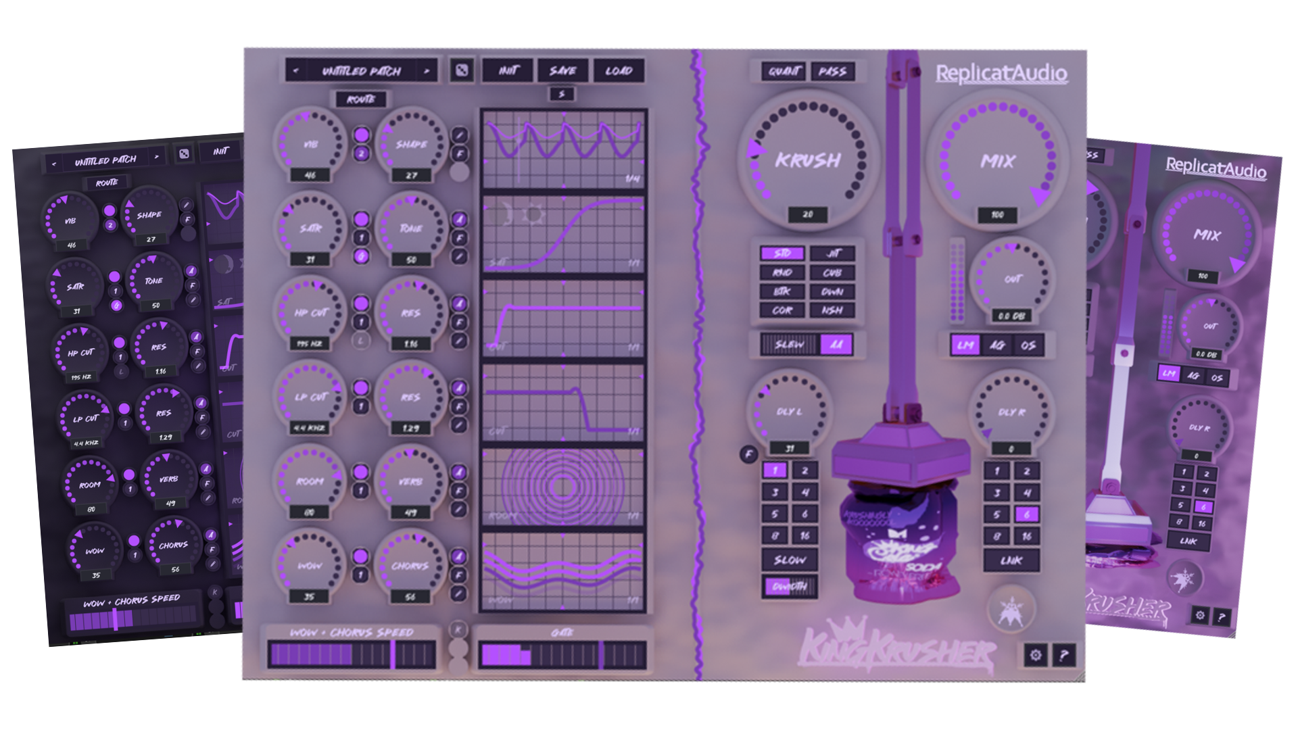
Task: Click WOW + CHORUS SPEED slider, center window
Action: [x=352, y=655]
